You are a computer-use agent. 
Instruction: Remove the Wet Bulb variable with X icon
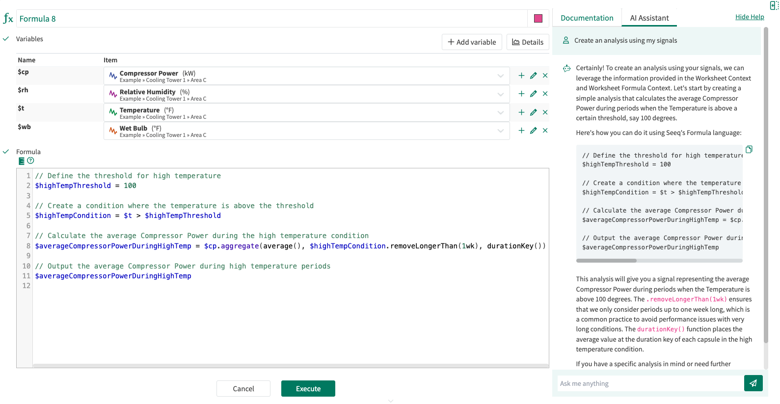click(x=545, y=131)
